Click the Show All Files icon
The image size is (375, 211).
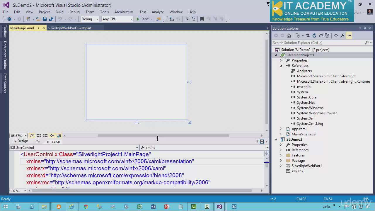pyautogui.click(x=327, y=35)
